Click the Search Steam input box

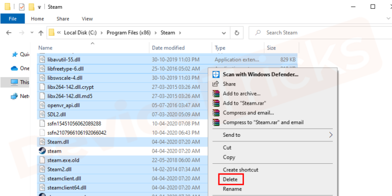click(320, 33)
